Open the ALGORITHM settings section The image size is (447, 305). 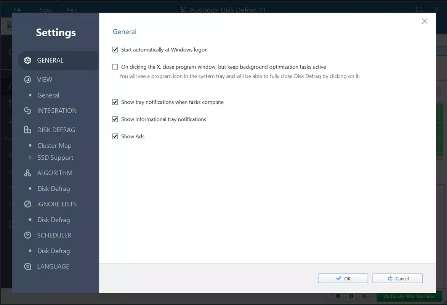55,173
